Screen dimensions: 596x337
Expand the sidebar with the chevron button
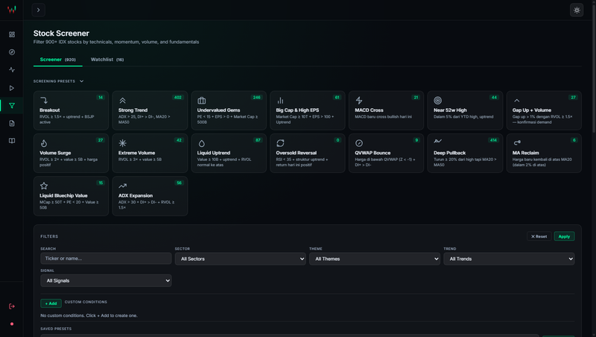(39, 10)
